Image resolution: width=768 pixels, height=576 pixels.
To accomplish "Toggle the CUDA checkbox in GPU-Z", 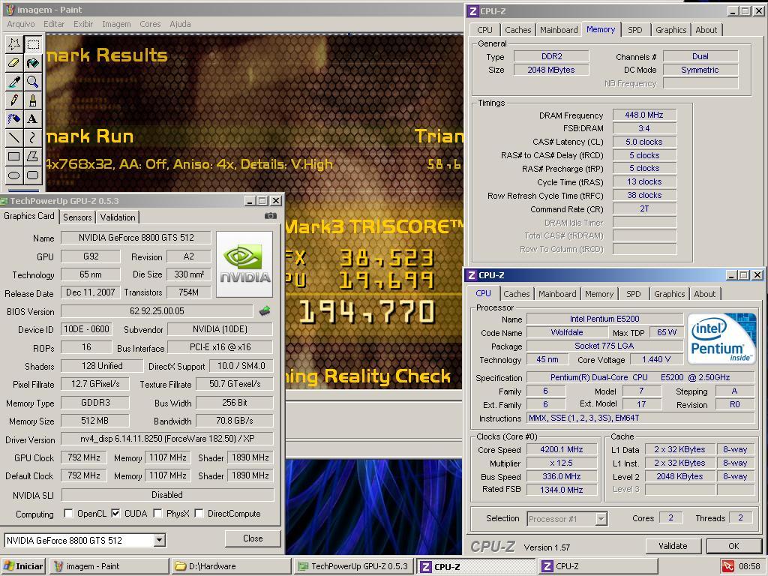I will tap(115, 513).
